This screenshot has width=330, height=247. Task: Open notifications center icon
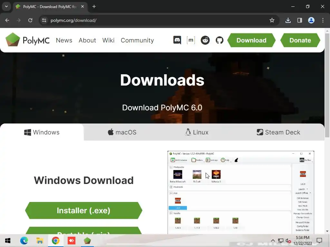319,241
